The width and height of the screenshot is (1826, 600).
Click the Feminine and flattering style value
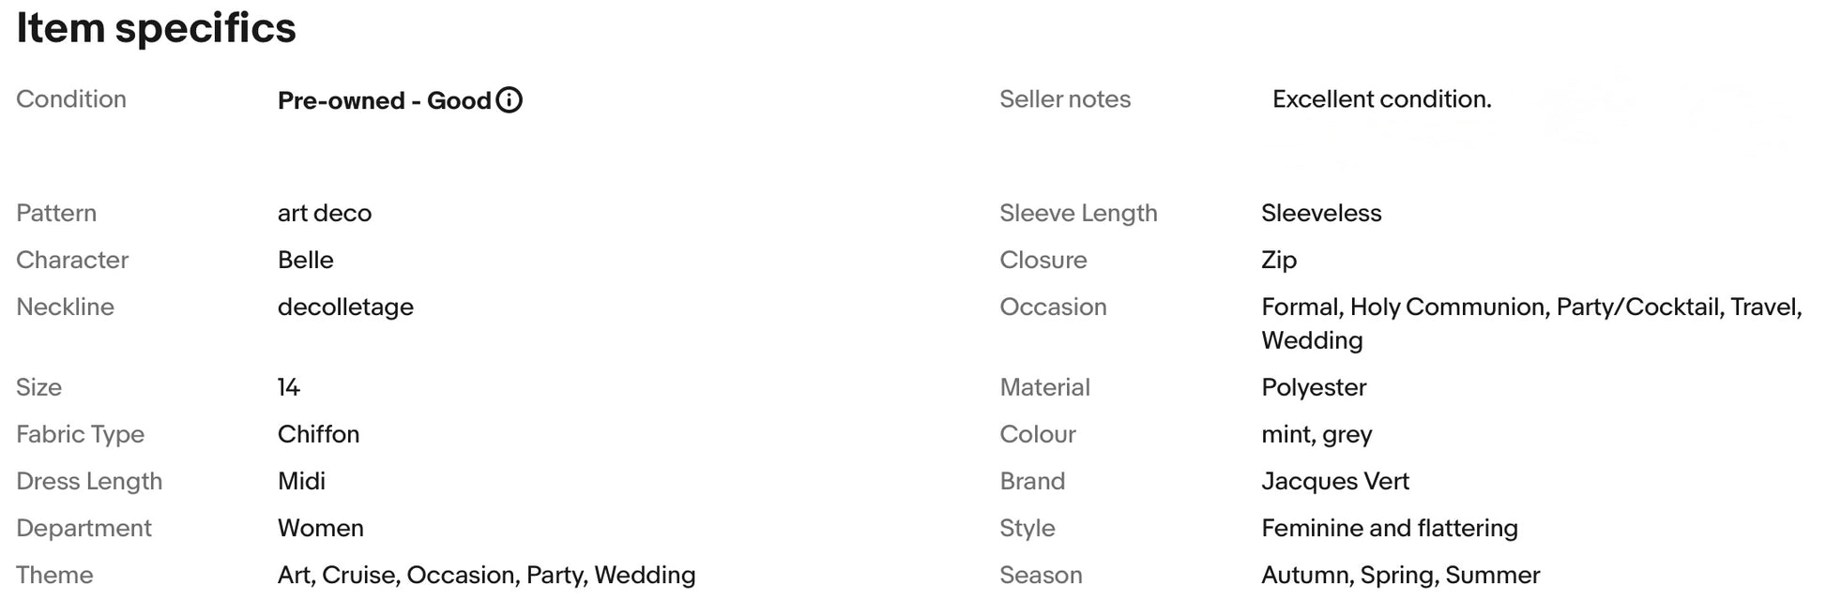[x=1390, y=528]
